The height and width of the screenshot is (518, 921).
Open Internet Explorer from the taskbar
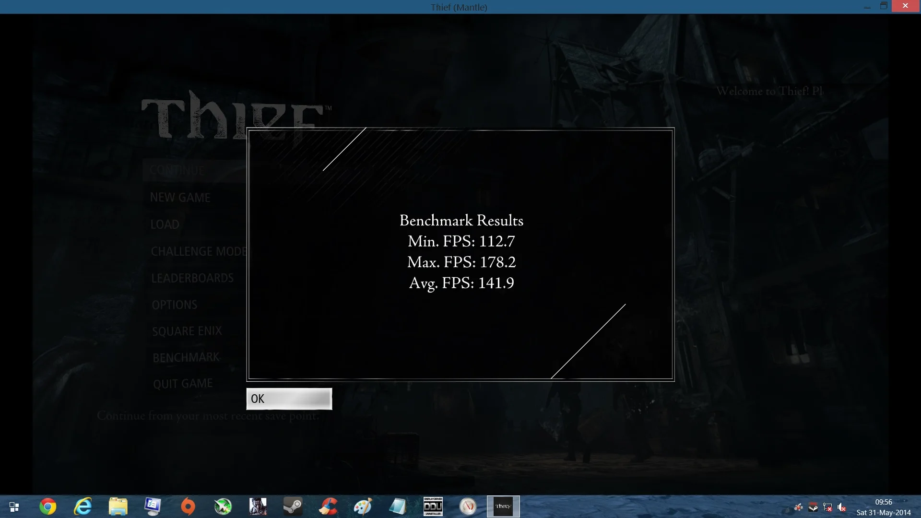click(83, 506)
